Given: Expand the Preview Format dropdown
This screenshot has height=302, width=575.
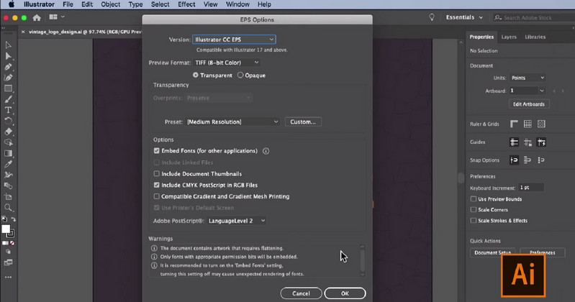Looking at the screenshot, I should click(227, 63).
